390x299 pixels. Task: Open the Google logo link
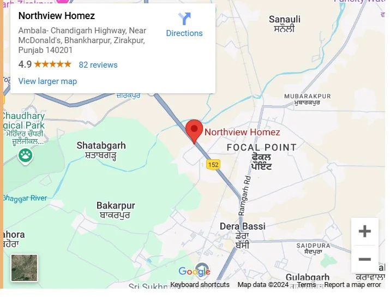194,271
